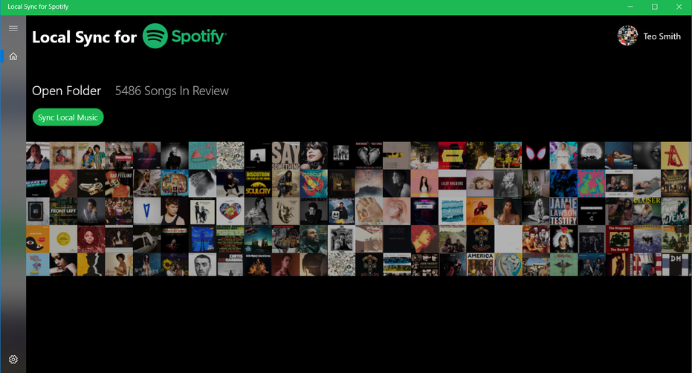The width and height of the screenshot is (692, 373).
Task: Select the America album cover
Action: coord(480,265)
